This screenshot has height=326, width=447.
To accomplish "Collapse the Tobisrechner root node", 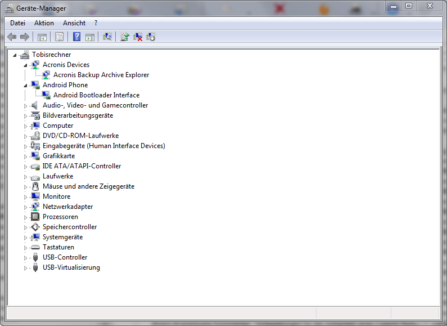I will 15,55.
